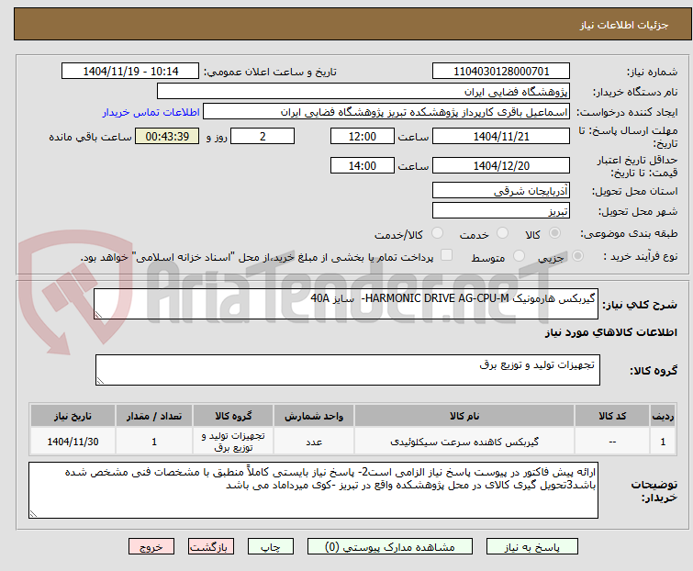
Task: Click the بازگشت back button
Action: tap(210, 547)
